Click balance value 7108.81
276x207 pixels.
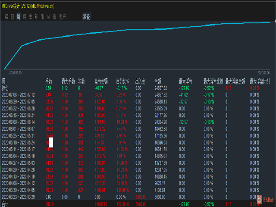(x=160, y=190)
